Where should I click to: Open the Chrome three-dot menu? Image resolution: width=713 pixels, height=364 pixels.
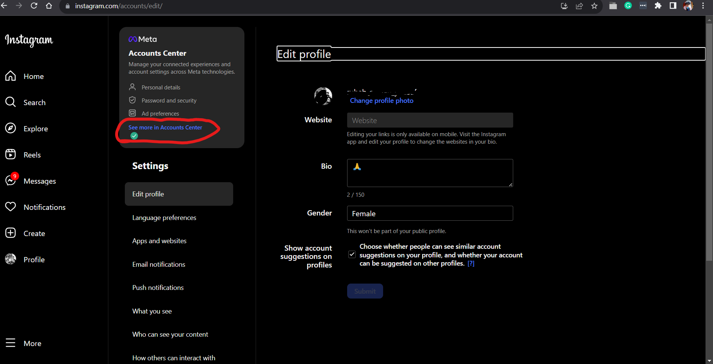tap(703, 6)
